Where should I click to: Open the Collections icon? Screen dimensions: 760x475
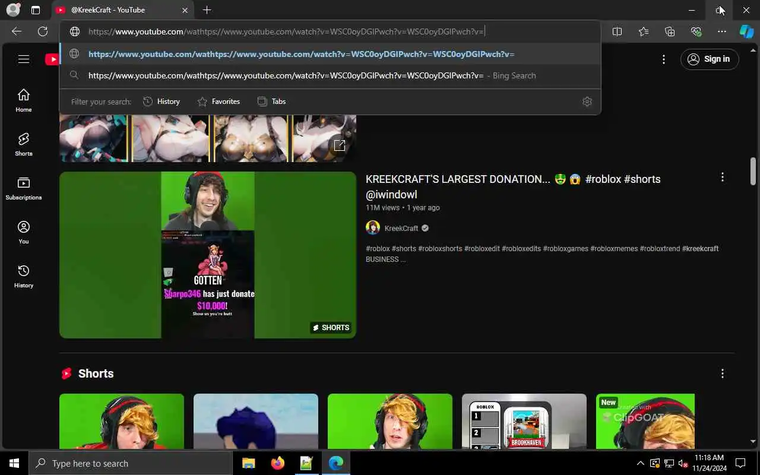[670, 31]
